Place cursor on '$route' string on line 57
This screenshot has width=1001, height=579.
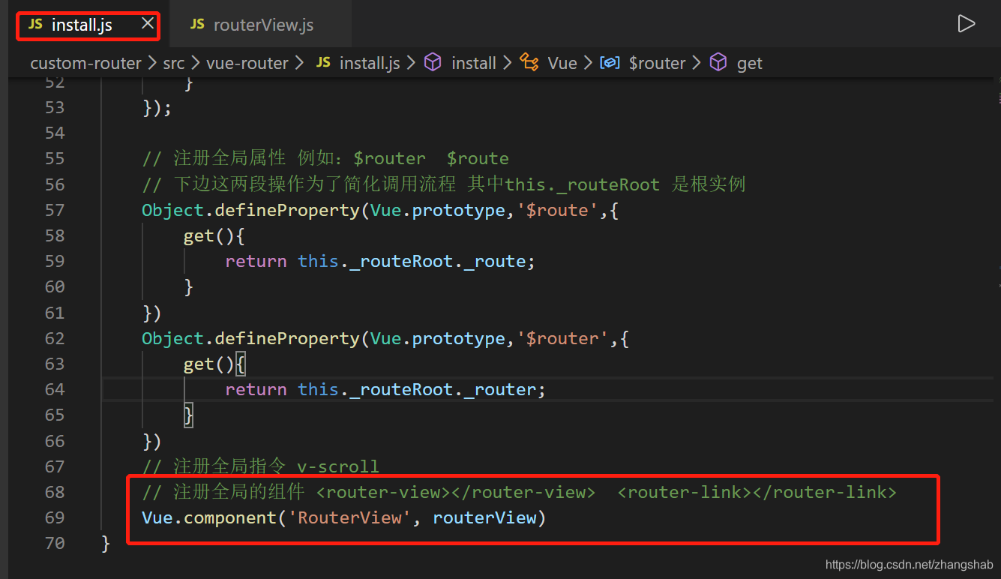pos(557,210)
